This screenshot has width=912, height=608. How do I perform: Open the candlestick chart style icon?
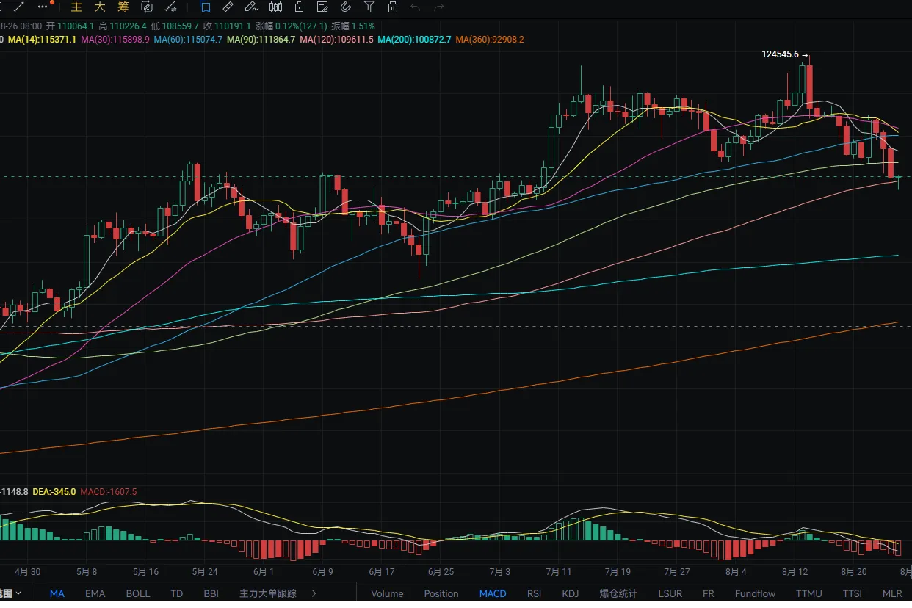point(275,7)
